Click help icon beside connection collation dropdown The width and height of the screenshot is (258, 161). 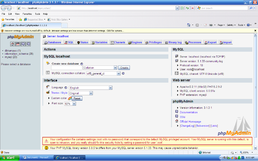pyautogui.click(x=123, y=73)
